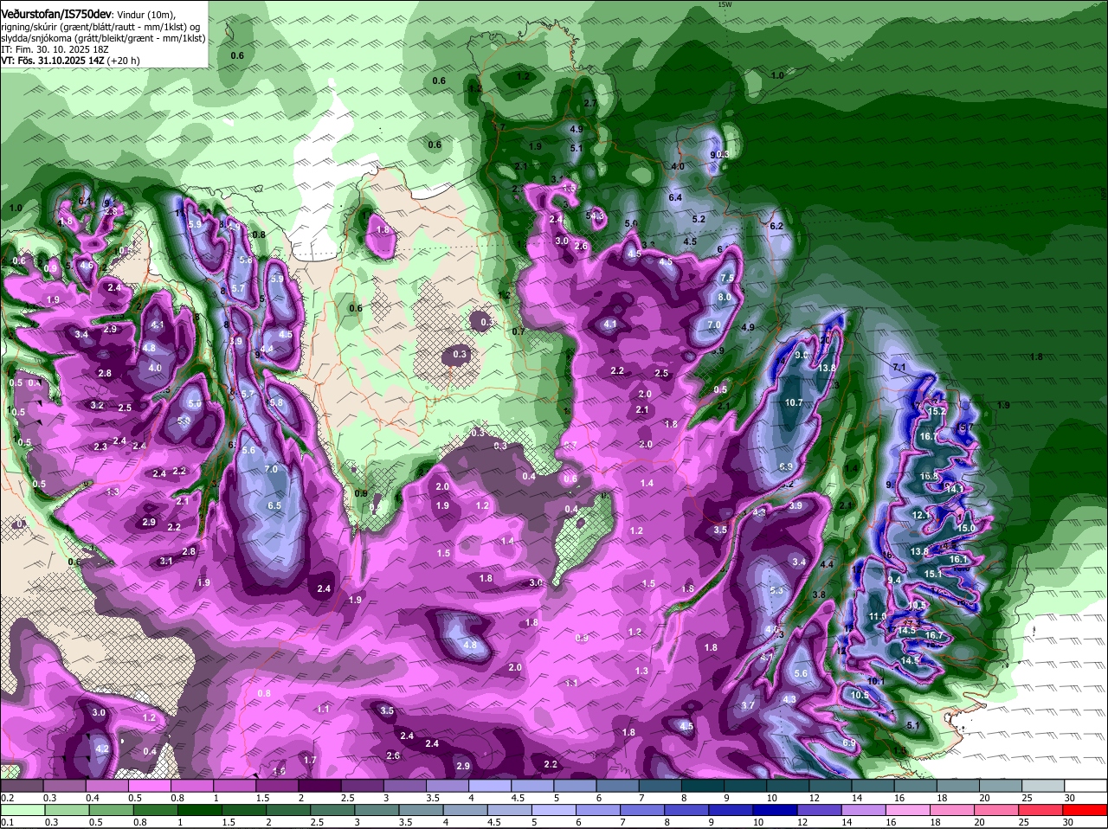Image resolution: width=1108 pixels, height=829 pixels.
Task: Click the Veðurstofan/IS750dev title text
Action: point(56,13)
